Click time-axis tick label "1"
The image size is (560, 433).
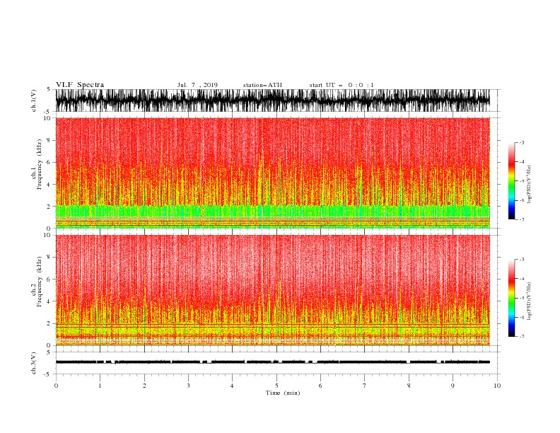[100, 386]
